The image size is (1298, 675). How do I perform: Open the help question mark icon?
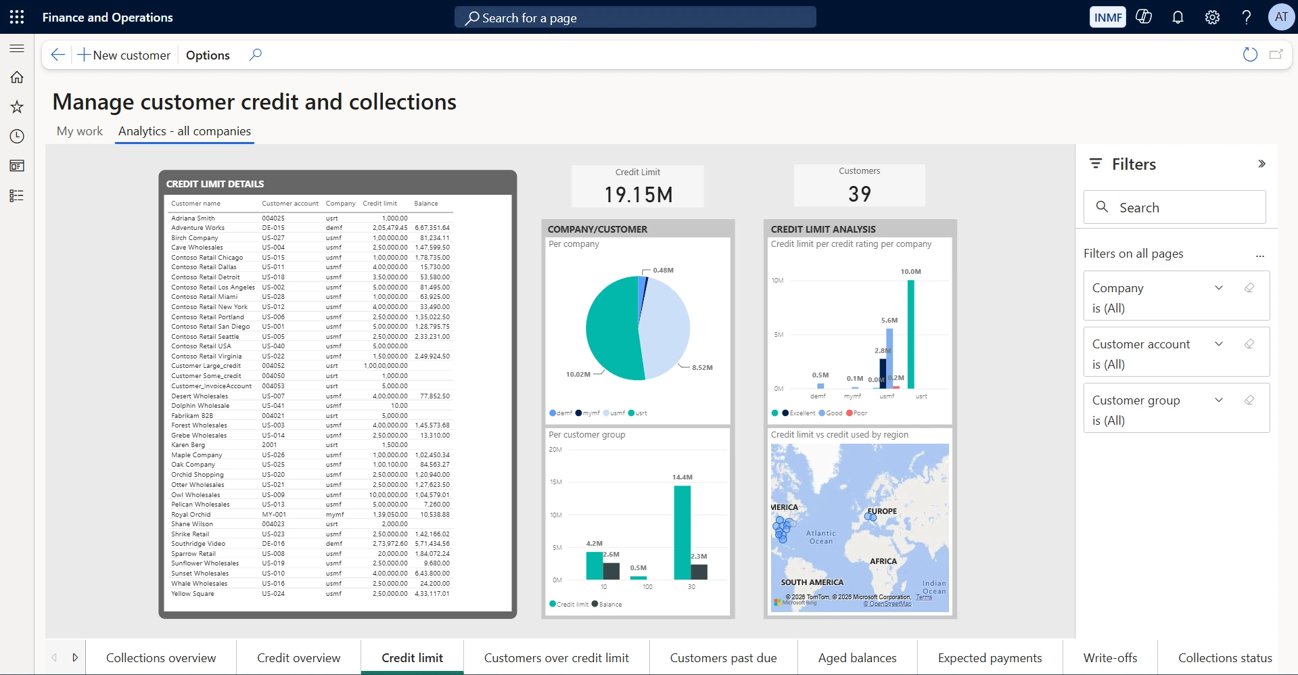click(1247, 18)
